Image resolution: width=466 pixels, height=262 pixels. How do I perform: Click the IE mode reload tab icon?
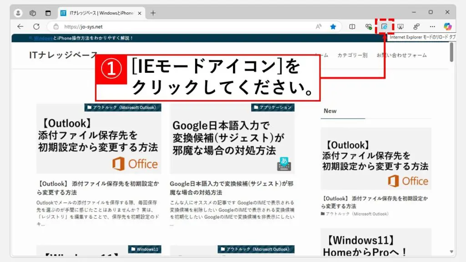385,26
